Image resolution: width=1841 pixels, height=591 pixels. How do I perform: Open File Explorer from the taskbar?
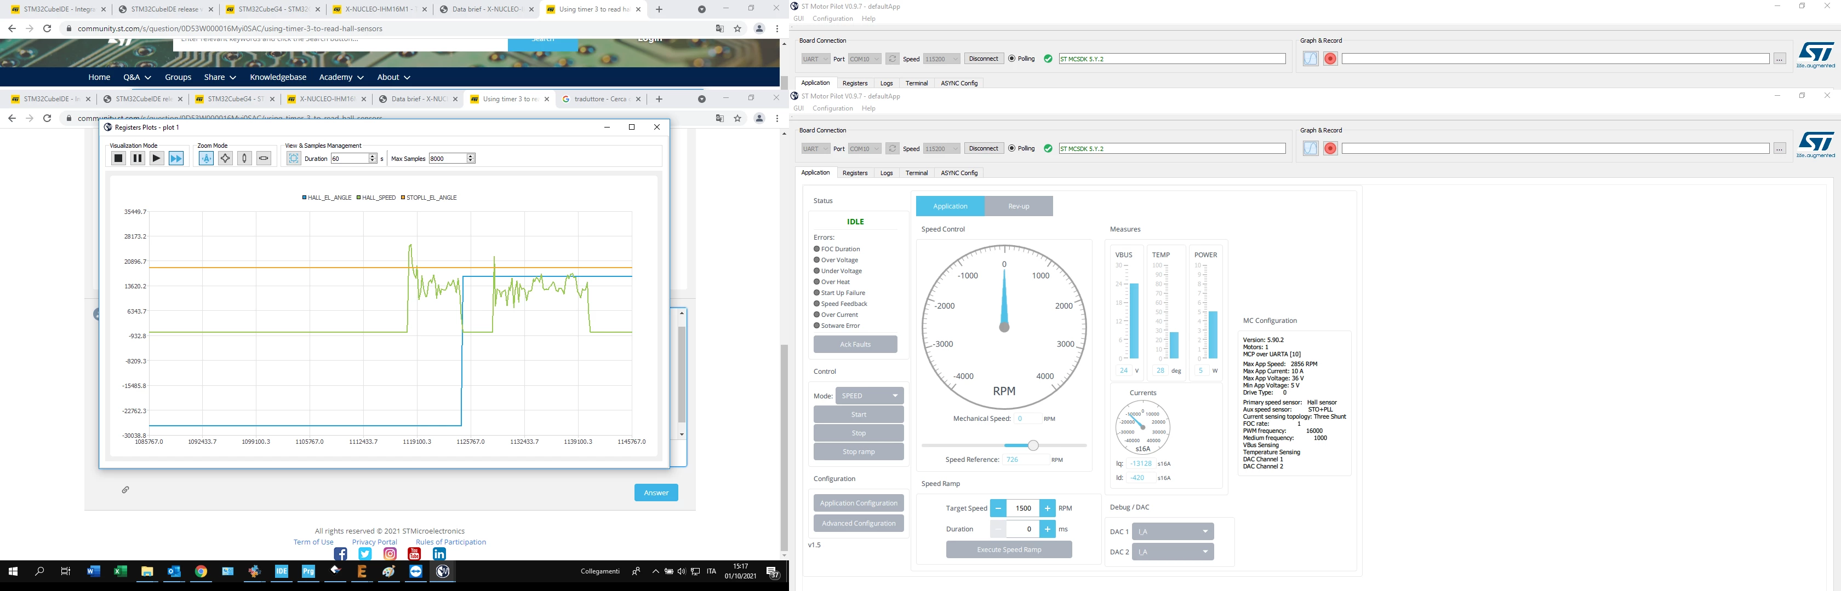click(147, 572)
